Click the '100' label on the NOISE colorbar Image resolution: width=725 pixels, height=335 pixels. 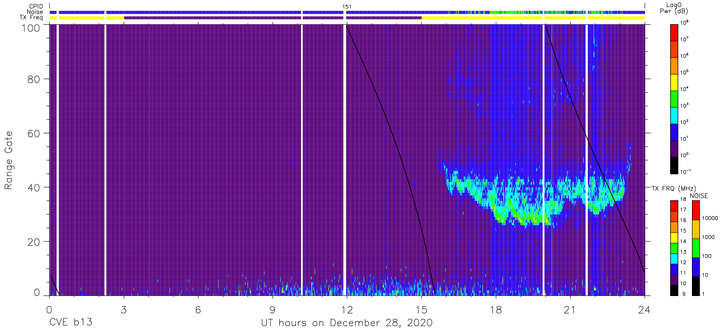[x=707, y=256]
